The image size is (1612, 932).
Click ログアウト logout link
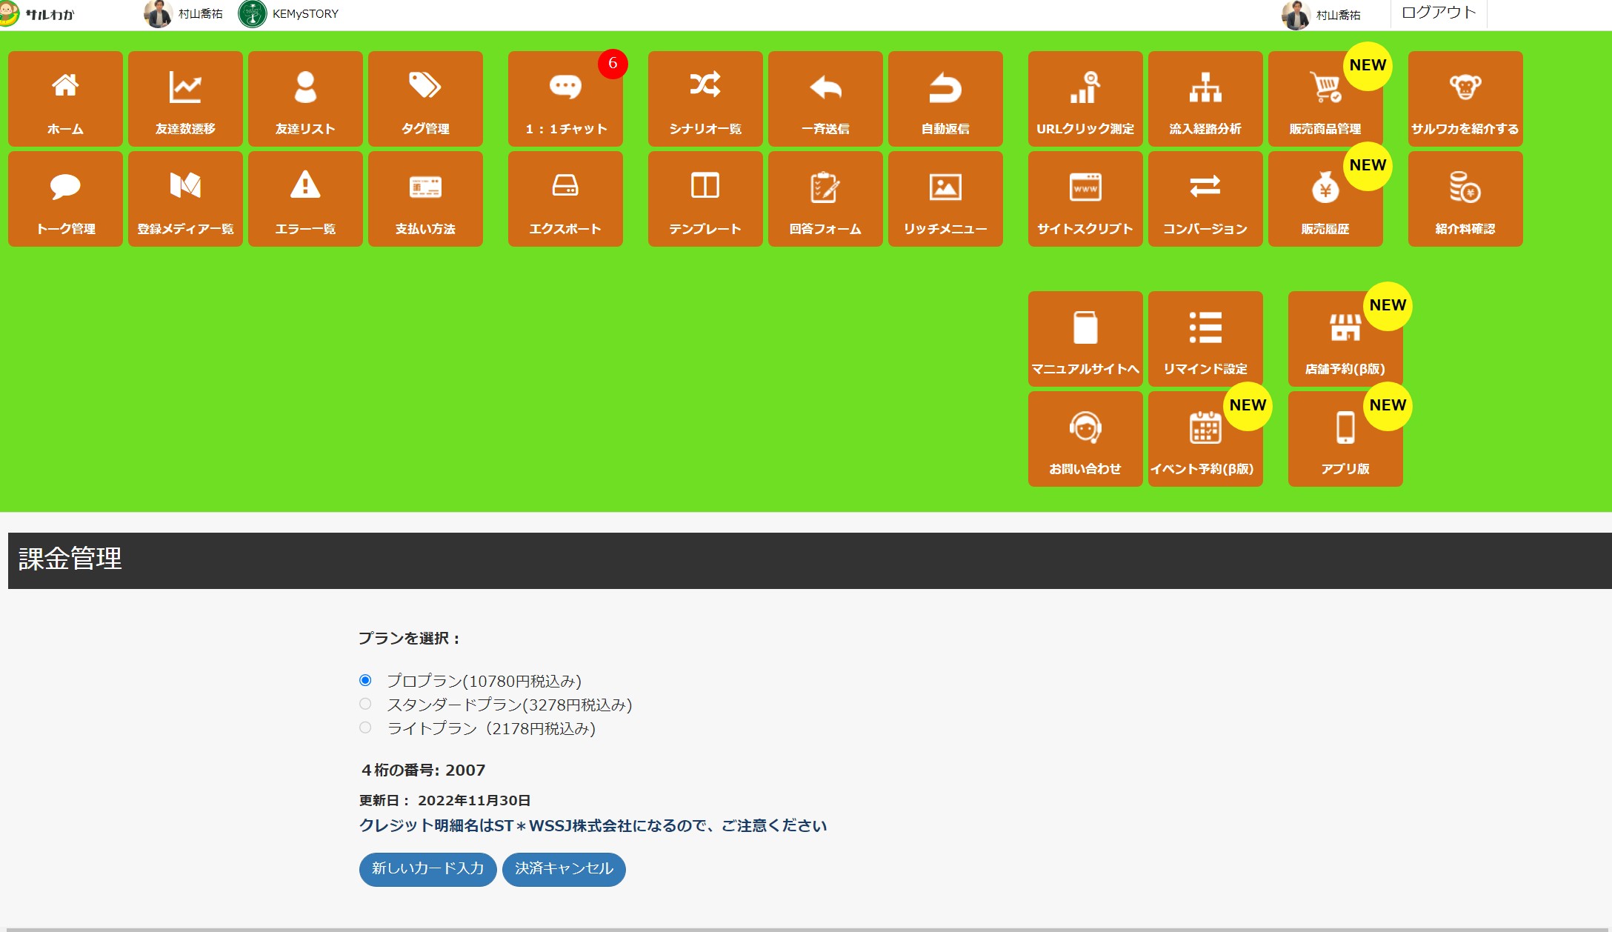click(x=1439, y=13)
